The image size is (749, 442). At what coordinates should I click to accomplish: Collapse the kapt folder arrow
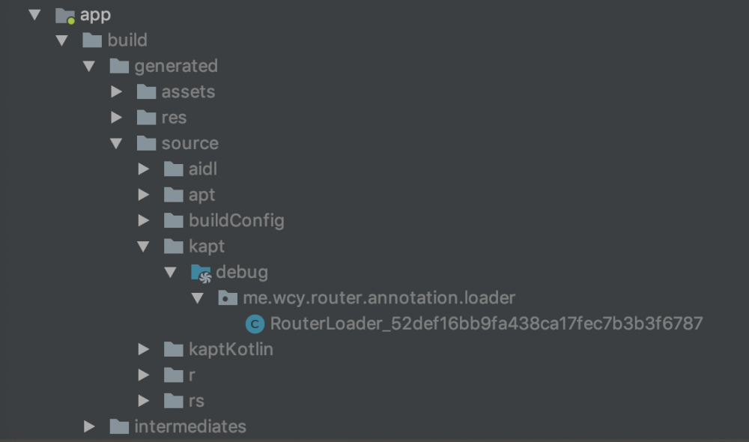pyautogui.click(x=144, y=246)
